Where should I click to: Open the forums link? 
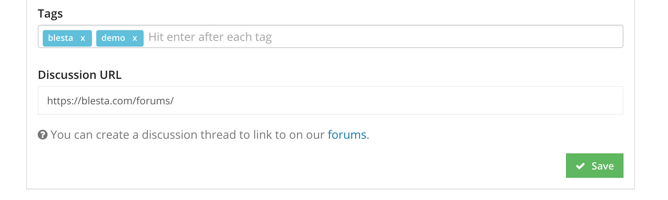(x=347, y=135)
